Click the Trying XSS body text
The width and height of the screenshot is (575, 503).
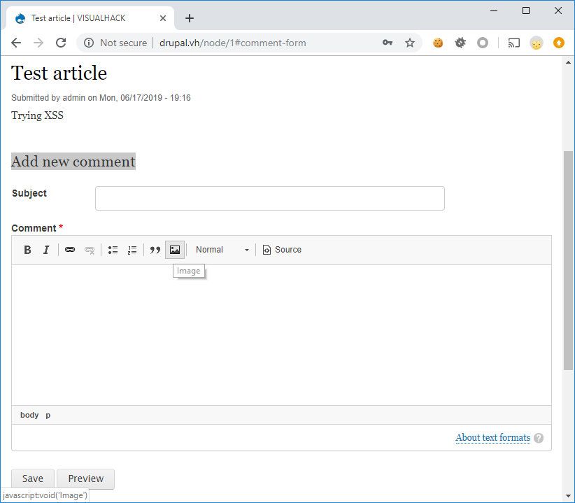click(x=37, y=115)
